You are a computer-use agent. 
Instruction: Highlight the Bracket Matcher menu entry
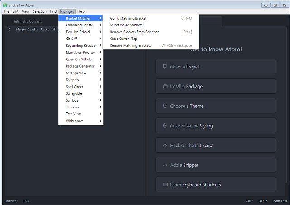(x=81, y=18)
